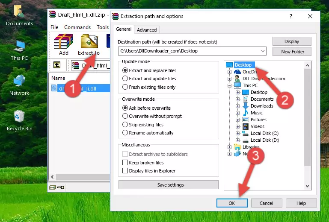This screenshot has height=222, width=329.
Task: Click the archive icon in WinRAR address bar
Action: [76, 65]
